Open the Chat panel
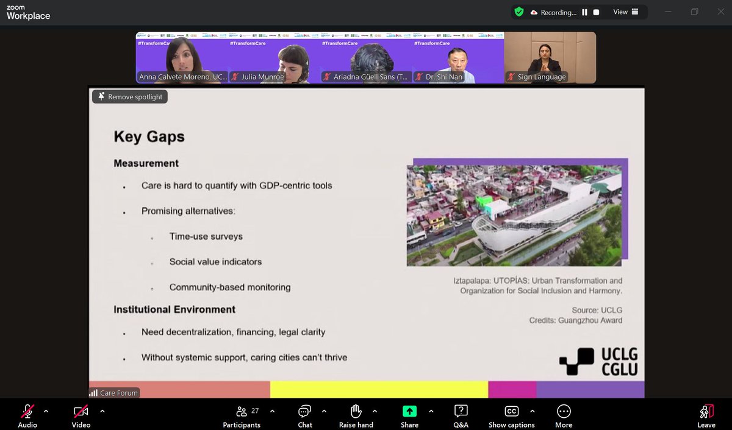 coord(305,416)
